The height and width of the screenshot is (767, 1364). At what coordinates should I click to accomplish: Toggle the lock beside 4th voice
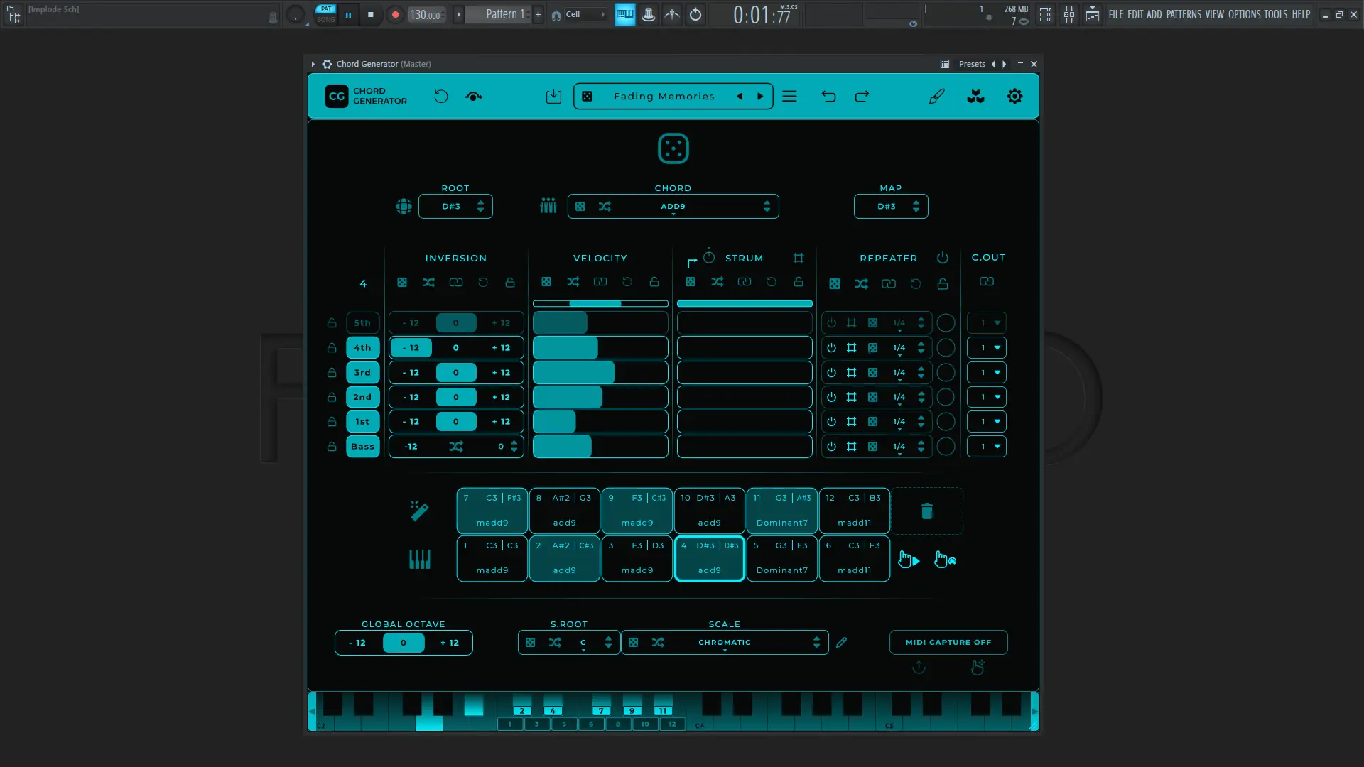click(x=332, y=348)
